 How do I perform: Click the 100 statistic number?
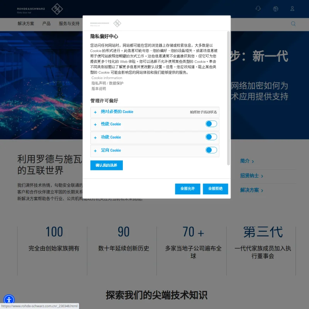coord(54,232)
